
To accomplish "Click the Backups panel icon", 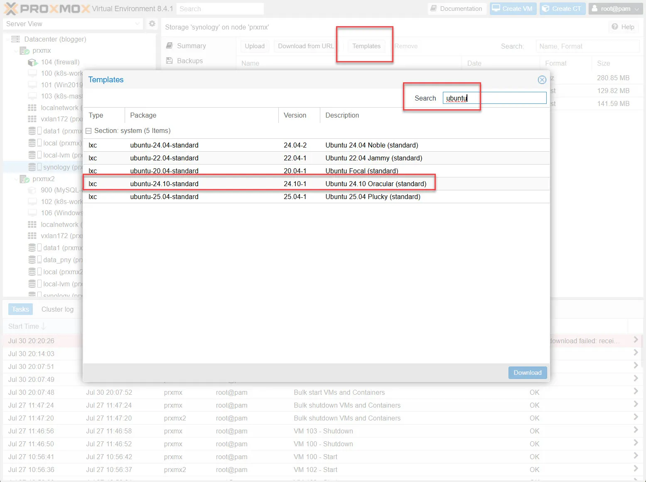I will tap(169, 61).
